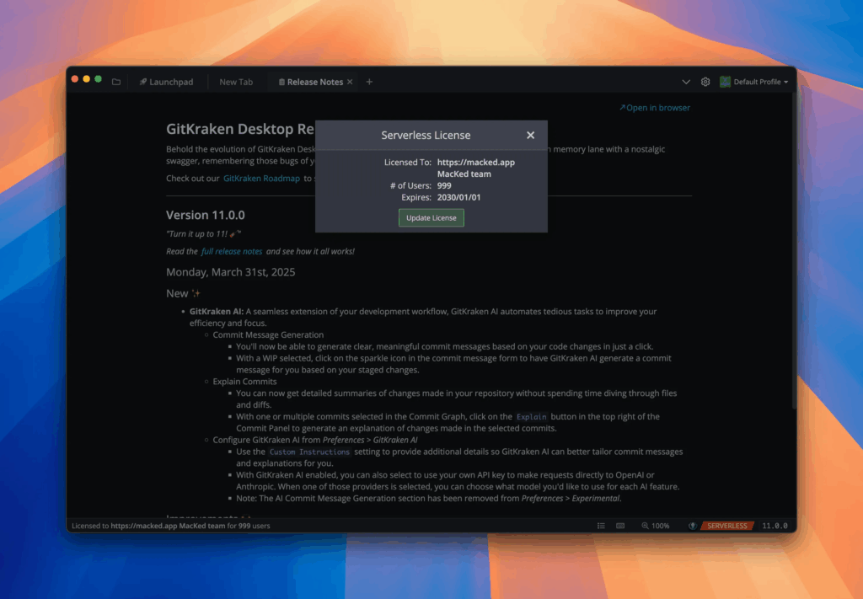Click the https://macked.app licensed-to value
The height and width of the screenshot is (599, 863).
point(476,163)
